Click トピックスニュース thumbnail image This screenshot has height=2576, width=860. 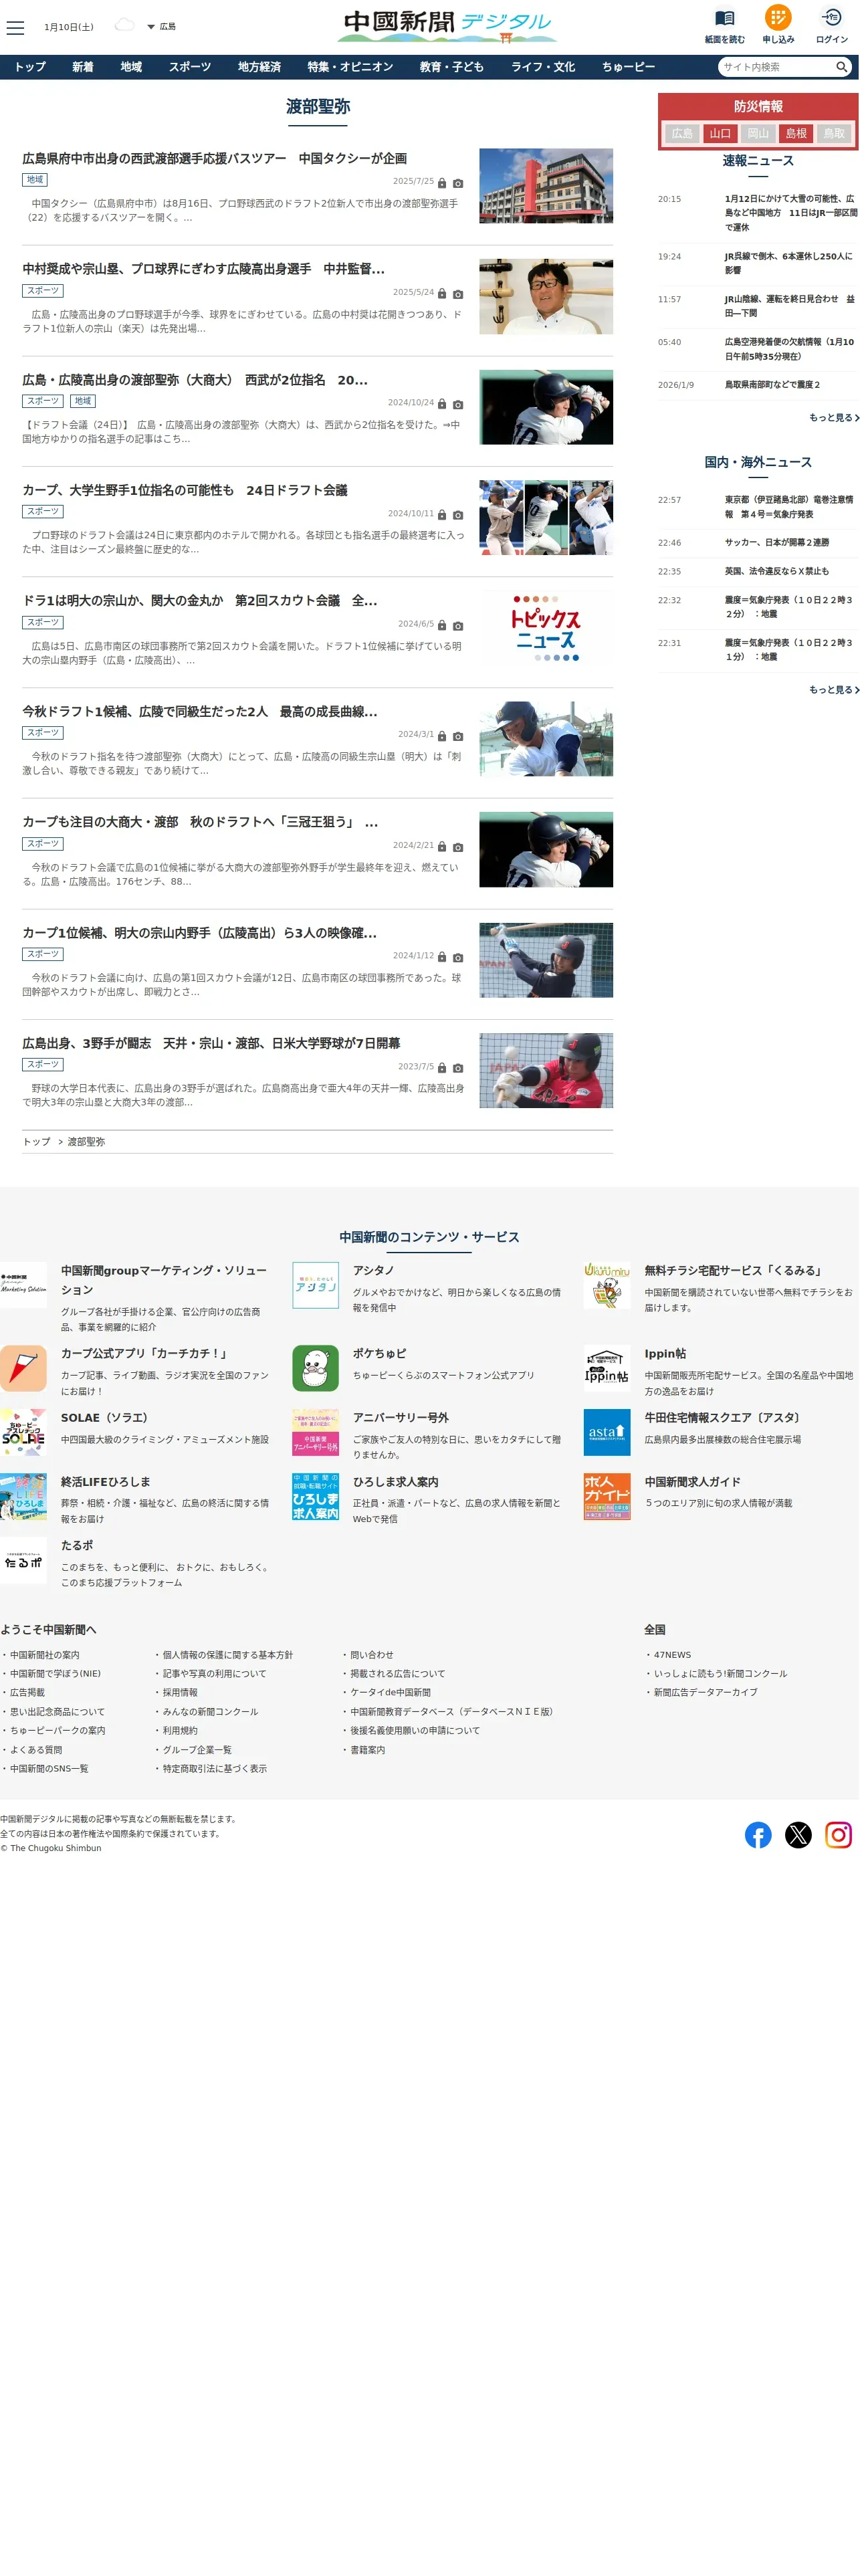tap(546, 629)
